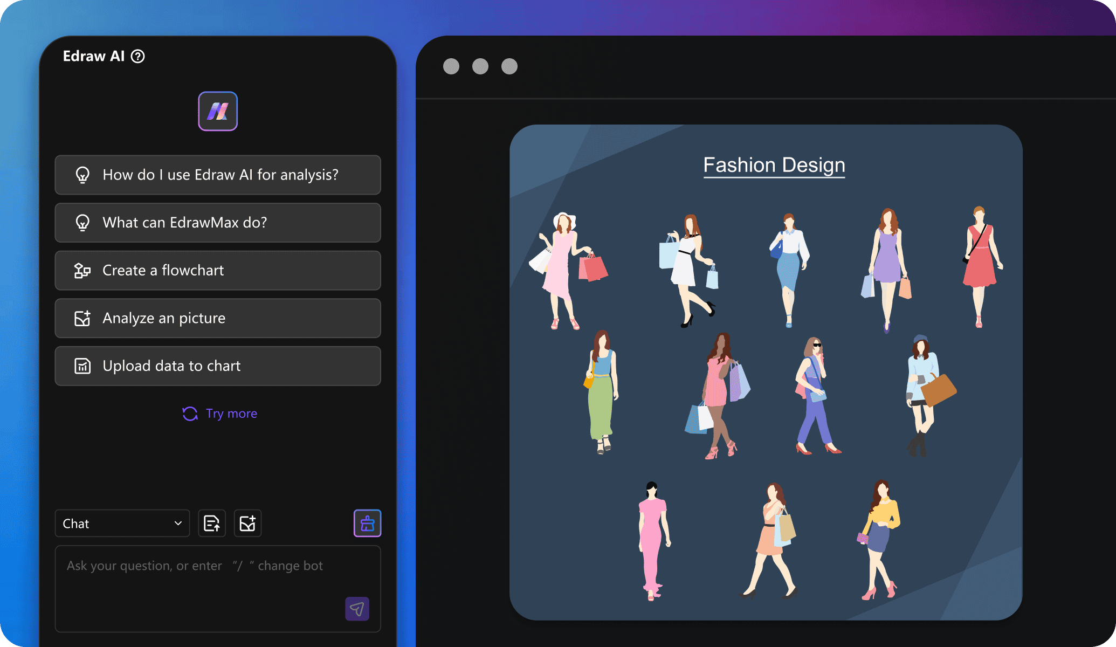Click the Upload data to chart icon
The height and width of the screenshot is (647, 1116).
82,365
